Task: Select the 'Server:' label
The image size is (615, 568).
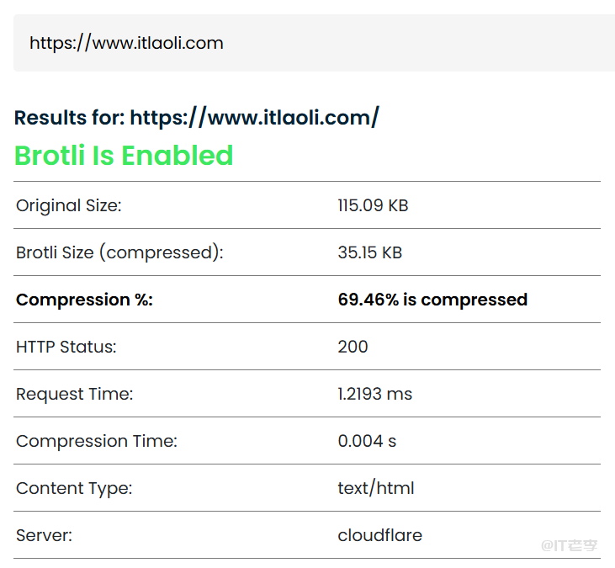Action: point(44,535)
